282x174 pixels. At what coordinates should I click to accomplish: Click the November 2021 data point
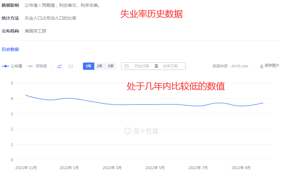26,95
